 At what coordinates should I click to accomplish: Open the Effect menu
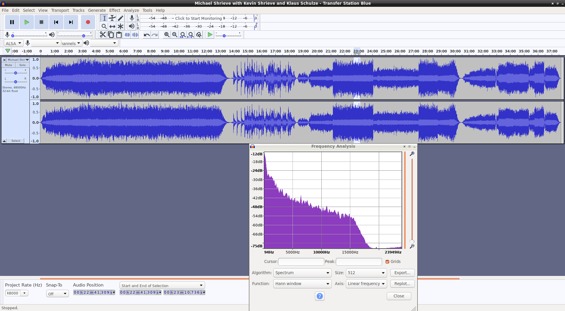coord(115,10)
